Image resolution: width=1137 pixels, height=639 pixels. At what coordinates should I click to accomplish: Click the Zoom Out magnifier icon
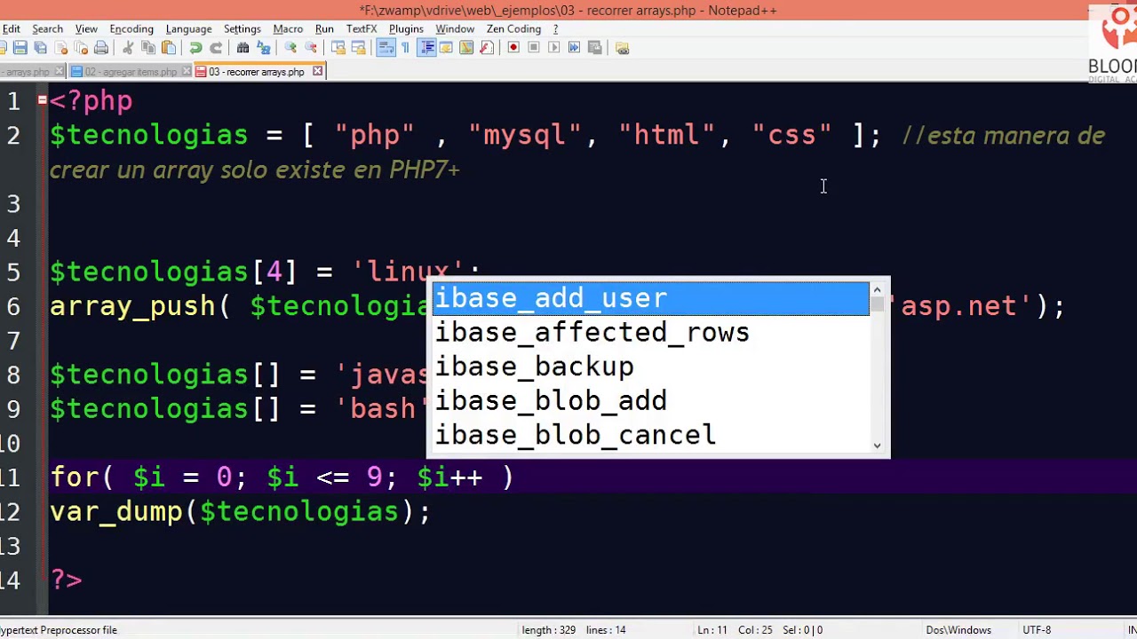[x=311, y=48]
